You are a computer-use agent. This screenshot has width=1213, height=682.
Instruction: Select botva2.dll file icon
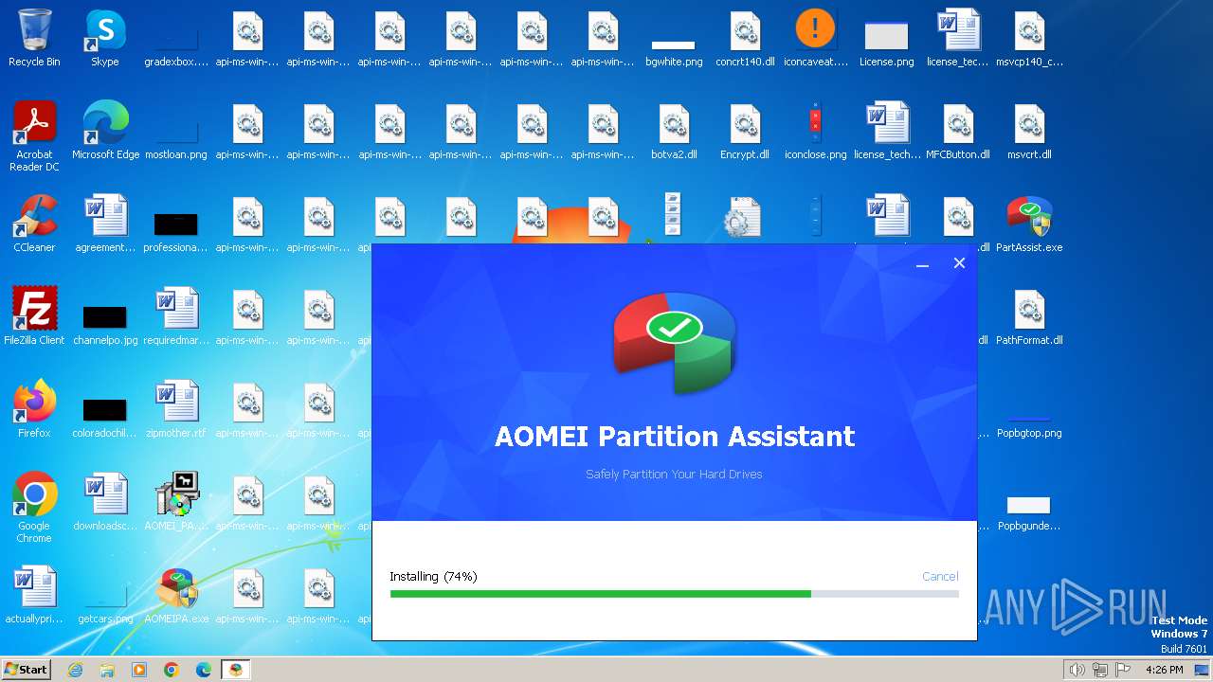[674, 132]
